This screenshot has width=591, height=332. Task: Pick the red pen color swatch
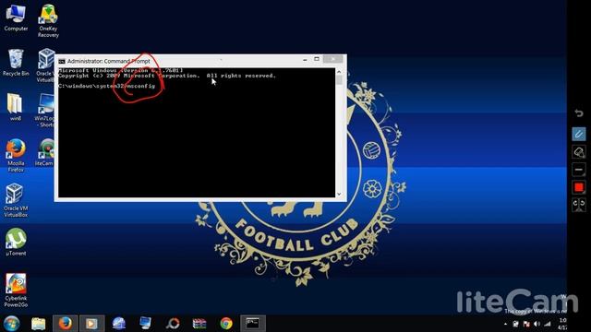[x=579, y=187]
